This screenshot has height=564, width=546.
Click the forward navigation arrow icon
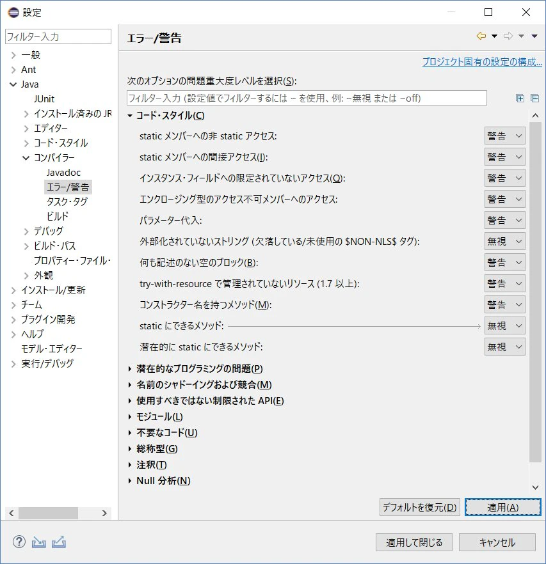click(x=508, y=36)
